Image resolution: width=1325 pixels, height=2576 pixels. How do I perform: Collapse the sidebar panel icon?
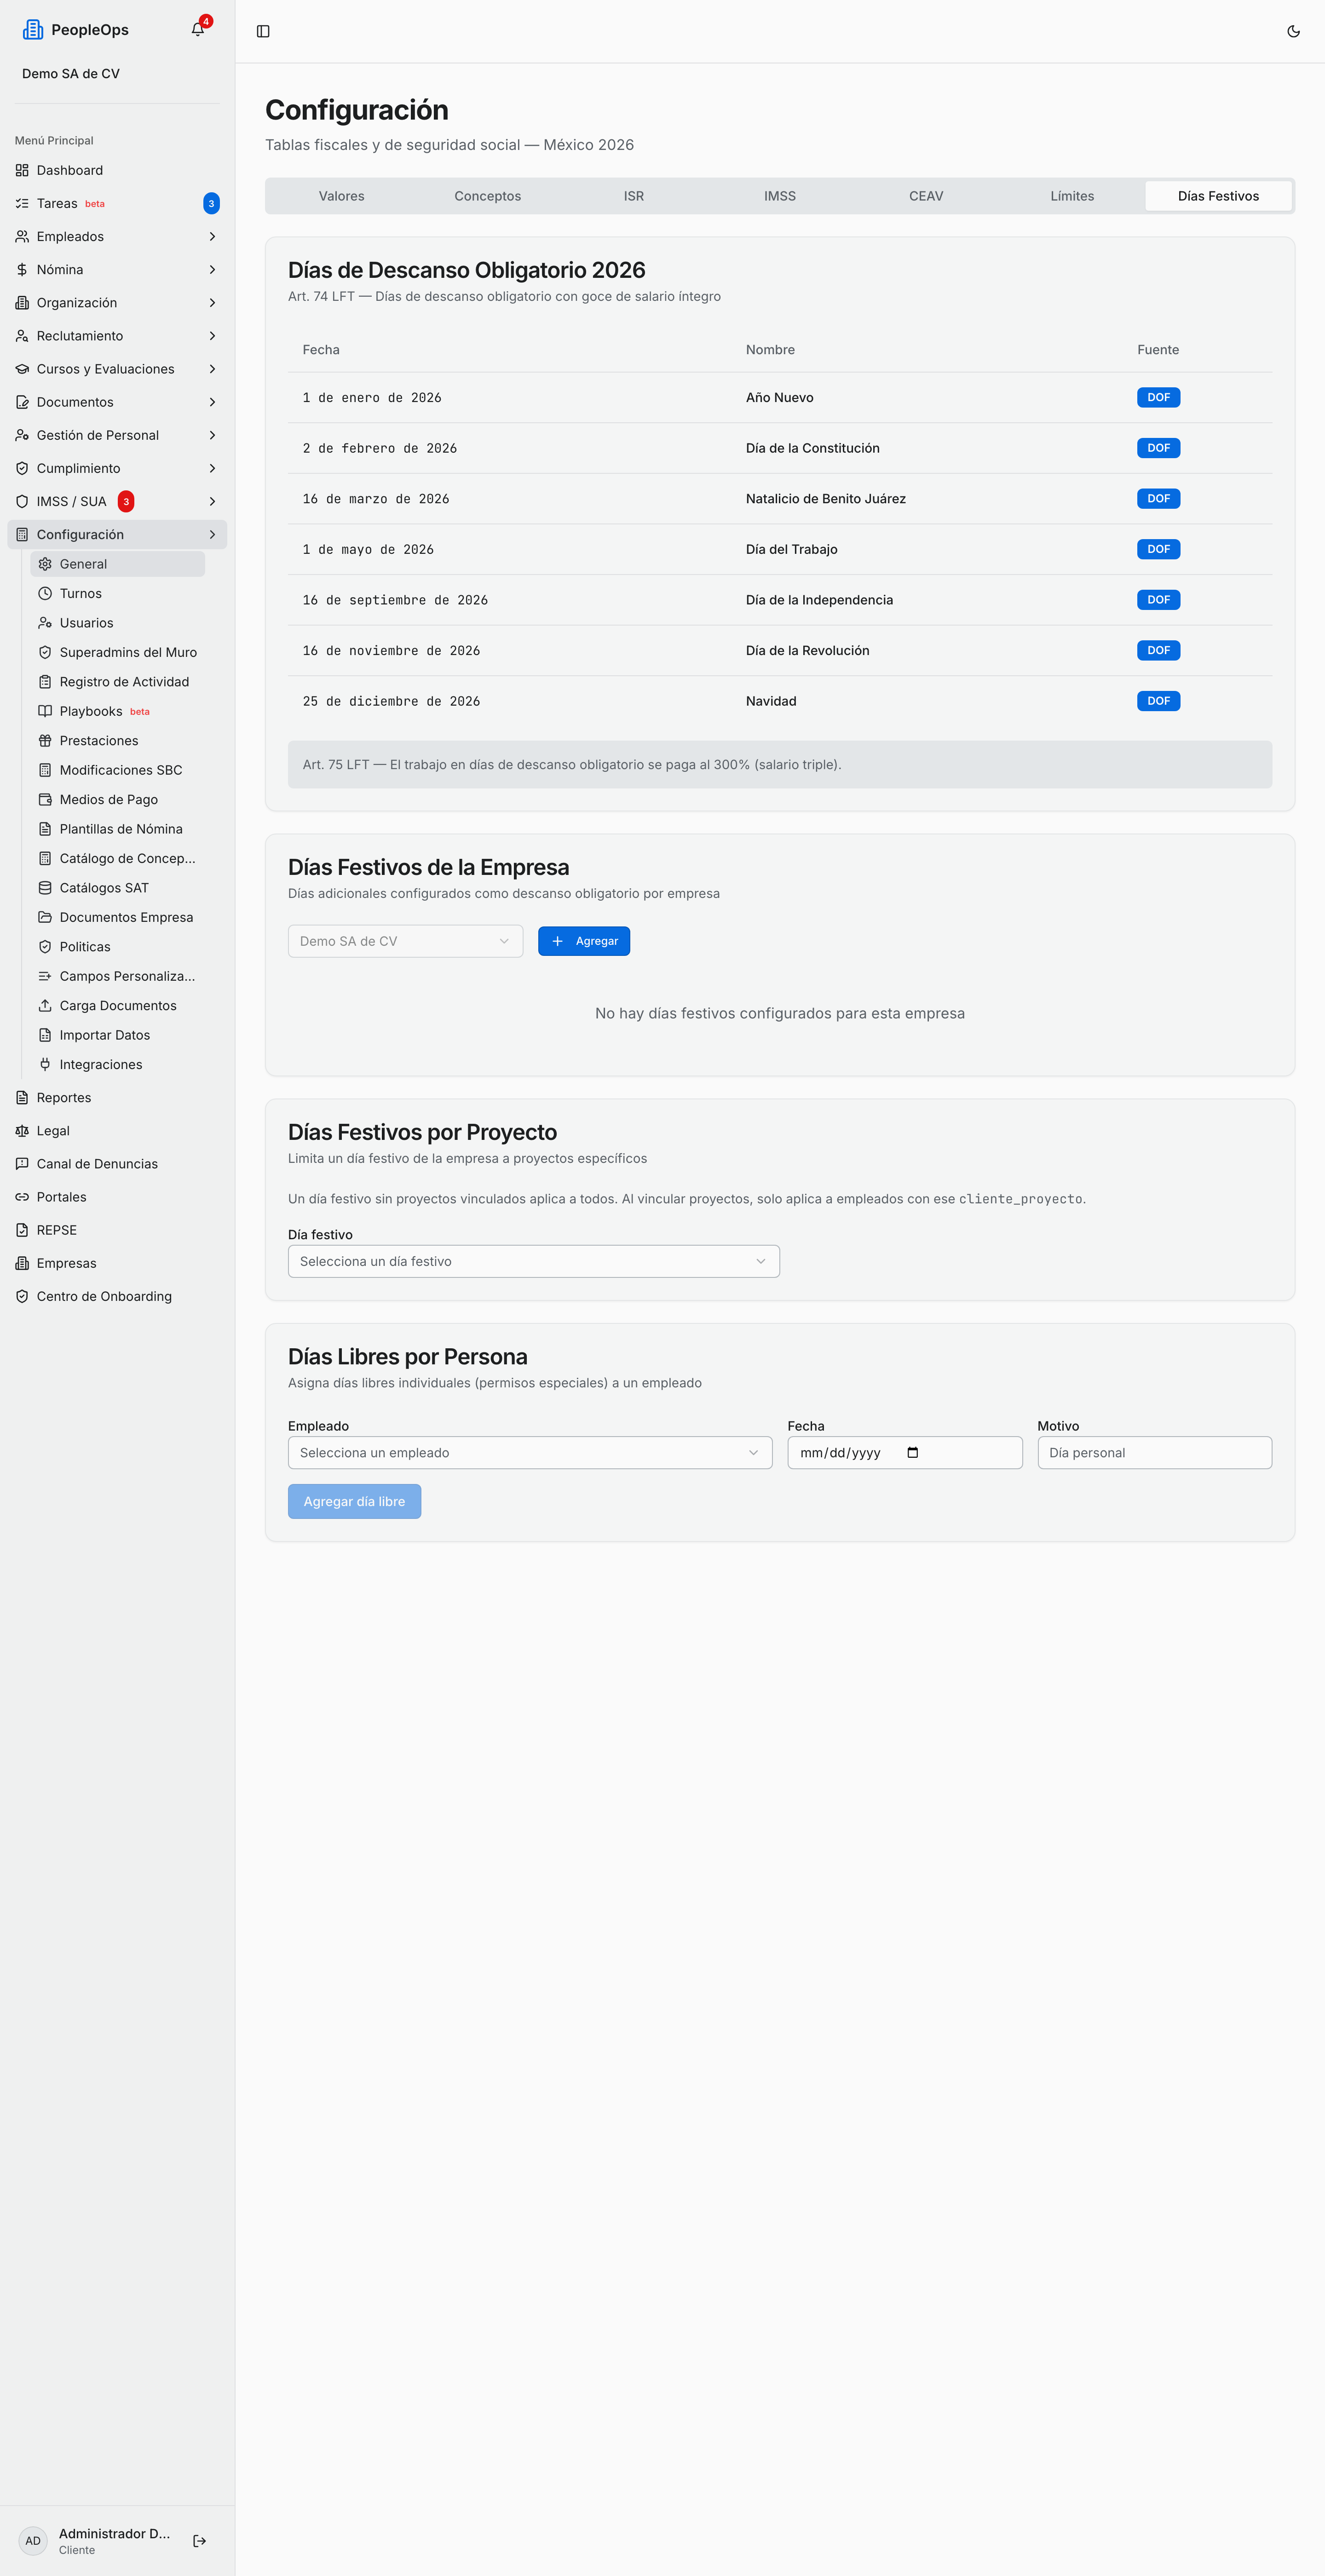coord(263,31)
